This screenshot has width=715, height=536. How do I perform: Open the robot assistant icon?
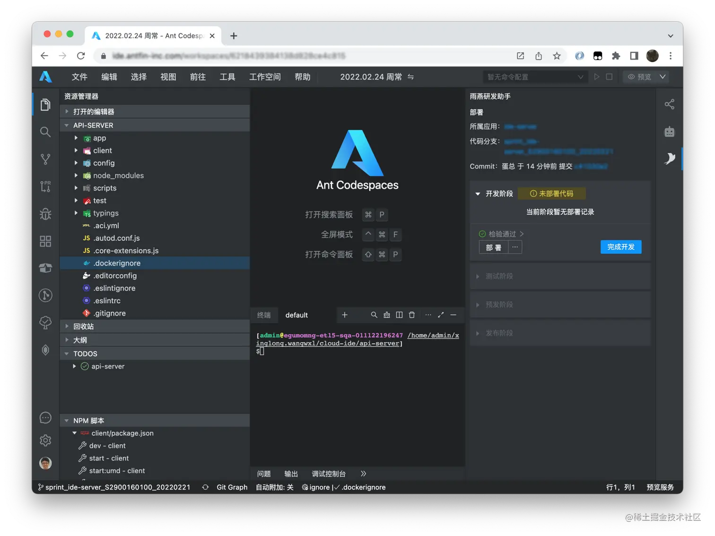coord(670,132)
